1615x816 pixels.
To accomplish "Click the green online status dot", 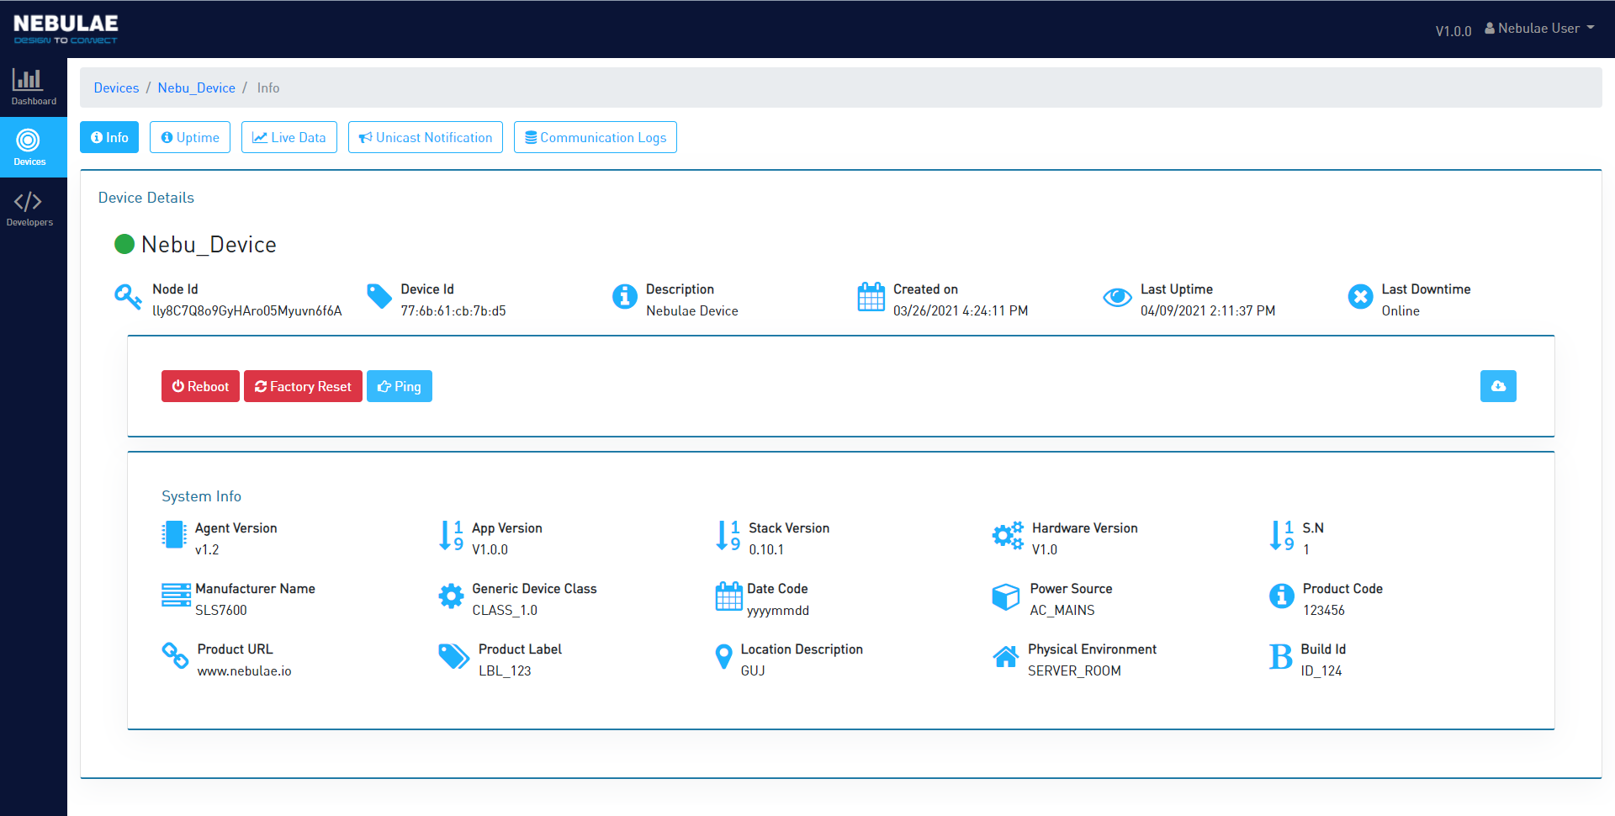I will click(124, 244).
